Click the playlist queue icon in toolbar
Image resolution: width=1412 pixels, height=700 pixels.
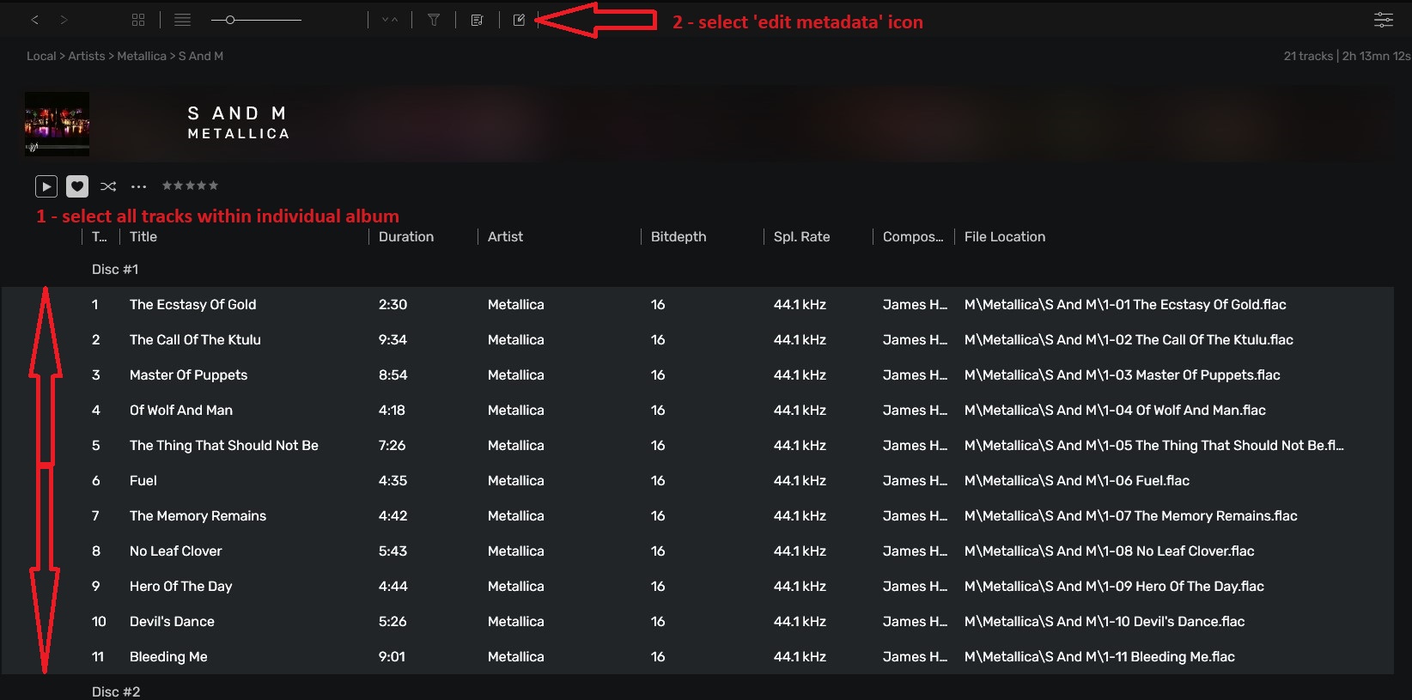pos(478,20)
